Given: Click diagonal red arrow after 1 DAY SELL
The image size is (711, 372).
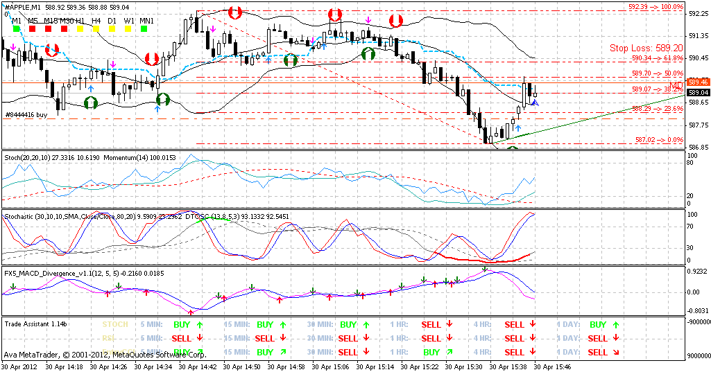Looking at the screenshot, I should [616, 352].
